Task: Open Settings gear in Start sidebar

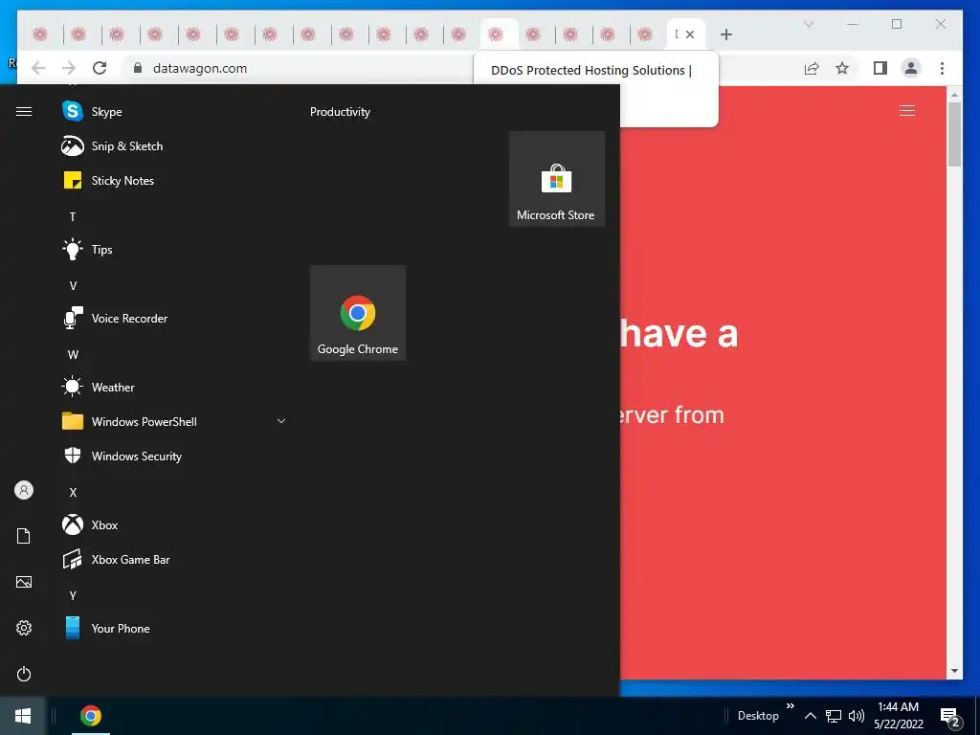Action: point(24,628)
